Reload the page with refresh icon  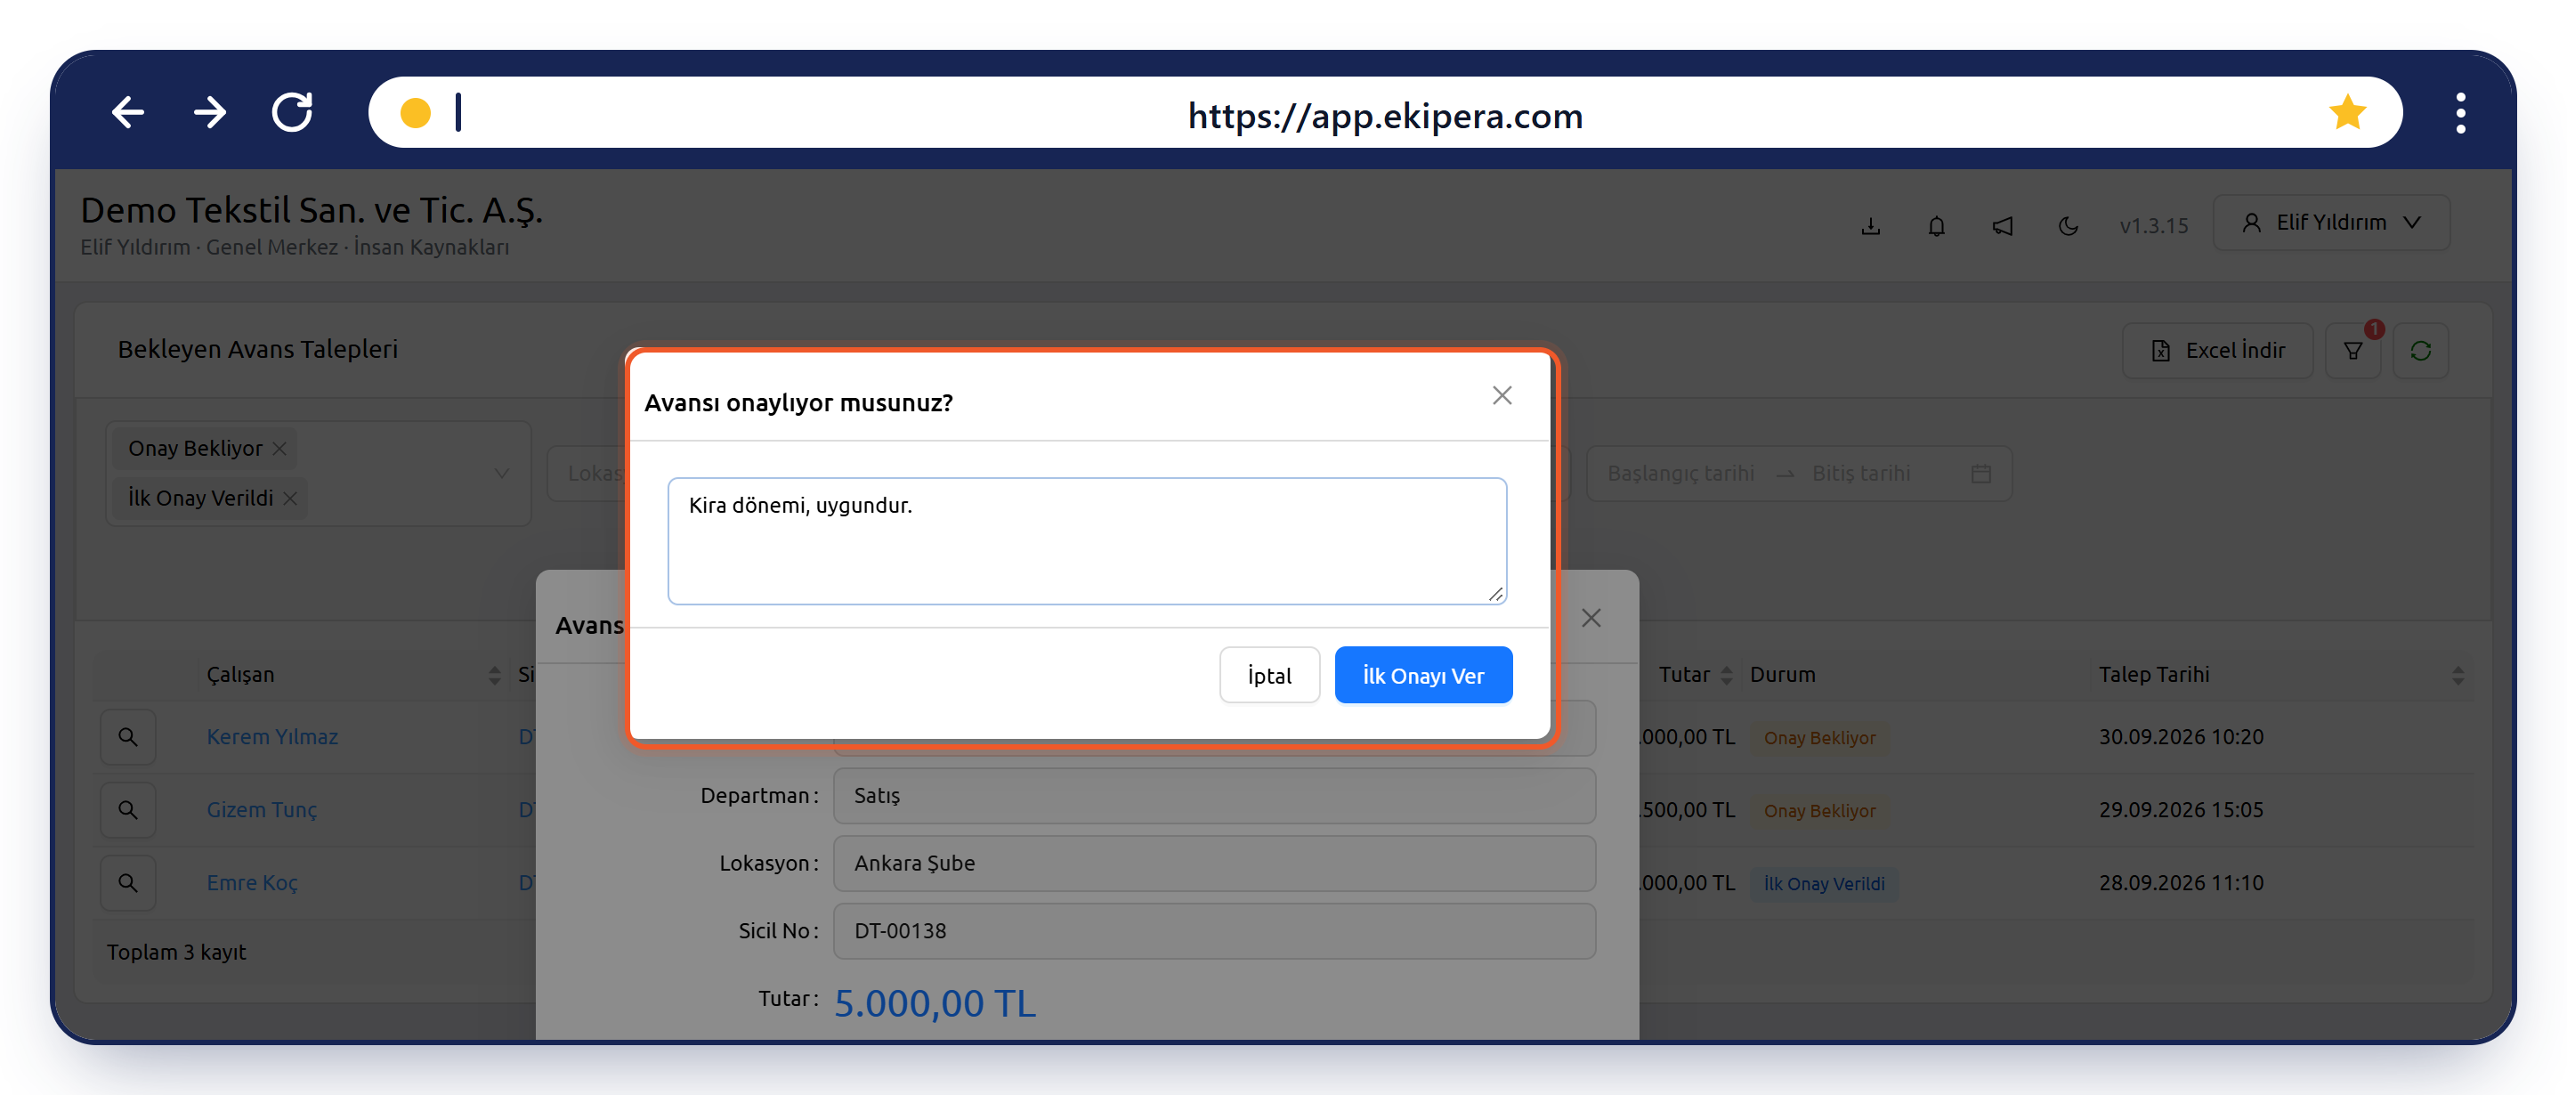(293, 112)
